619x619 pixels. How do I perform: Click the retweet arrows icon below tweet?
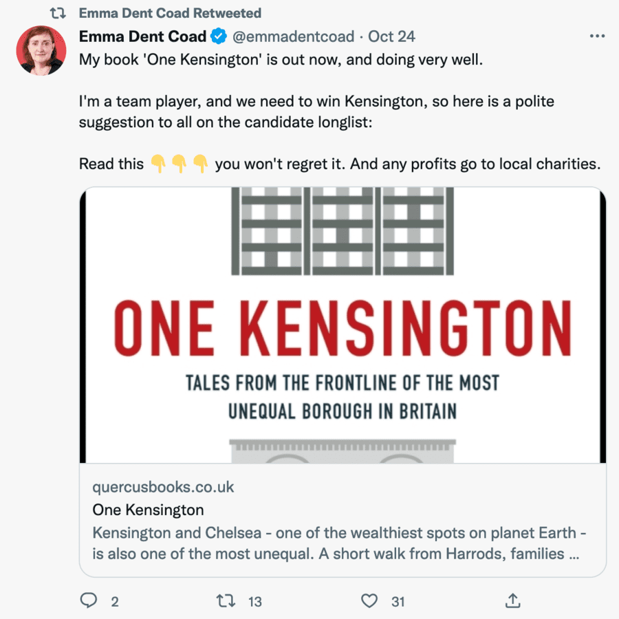coord(226,600)
